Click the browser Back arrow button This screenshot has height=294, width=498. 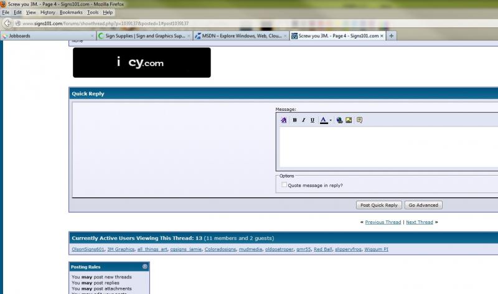click(x=7, y=23)
